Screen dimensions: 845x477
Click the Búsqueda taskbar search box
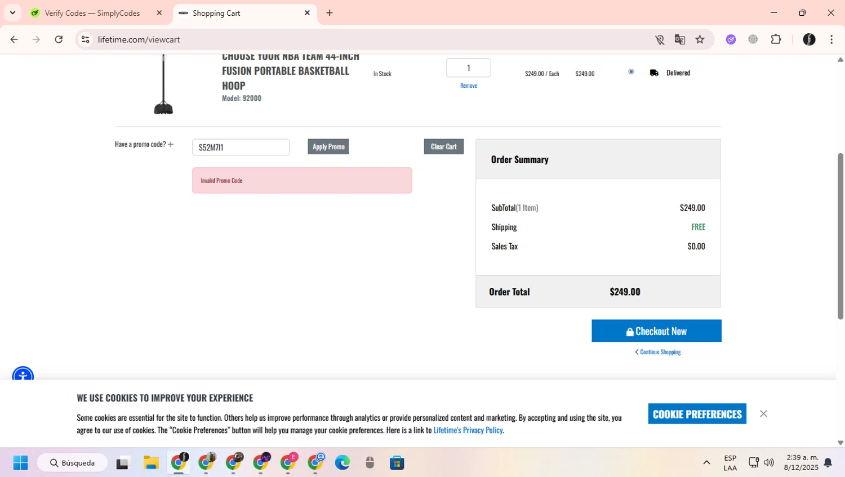(x=73, y=463)
